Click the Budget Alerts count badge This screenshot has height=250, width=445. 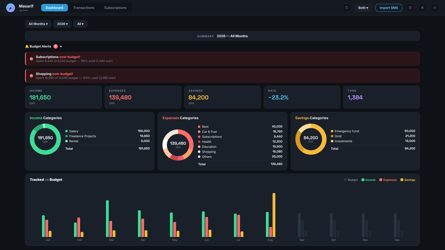[56, 46]
